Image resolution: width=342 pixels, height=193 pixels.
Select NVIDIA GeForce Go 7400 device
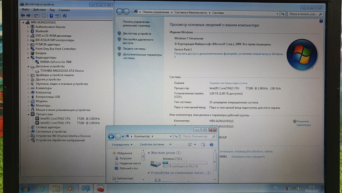click(56, 62)
